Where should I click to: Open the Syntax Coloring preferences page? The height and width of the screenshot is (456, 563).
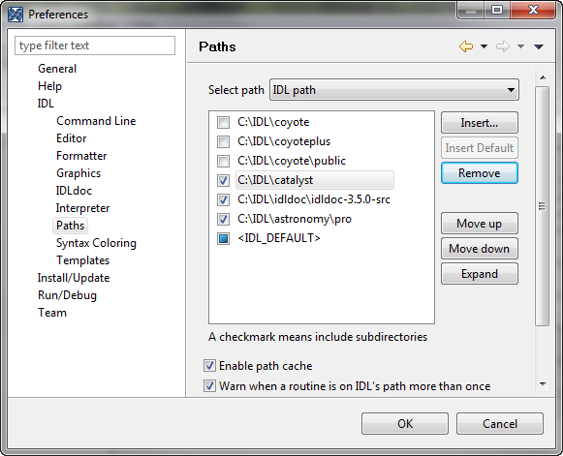[x=96, y=243]
